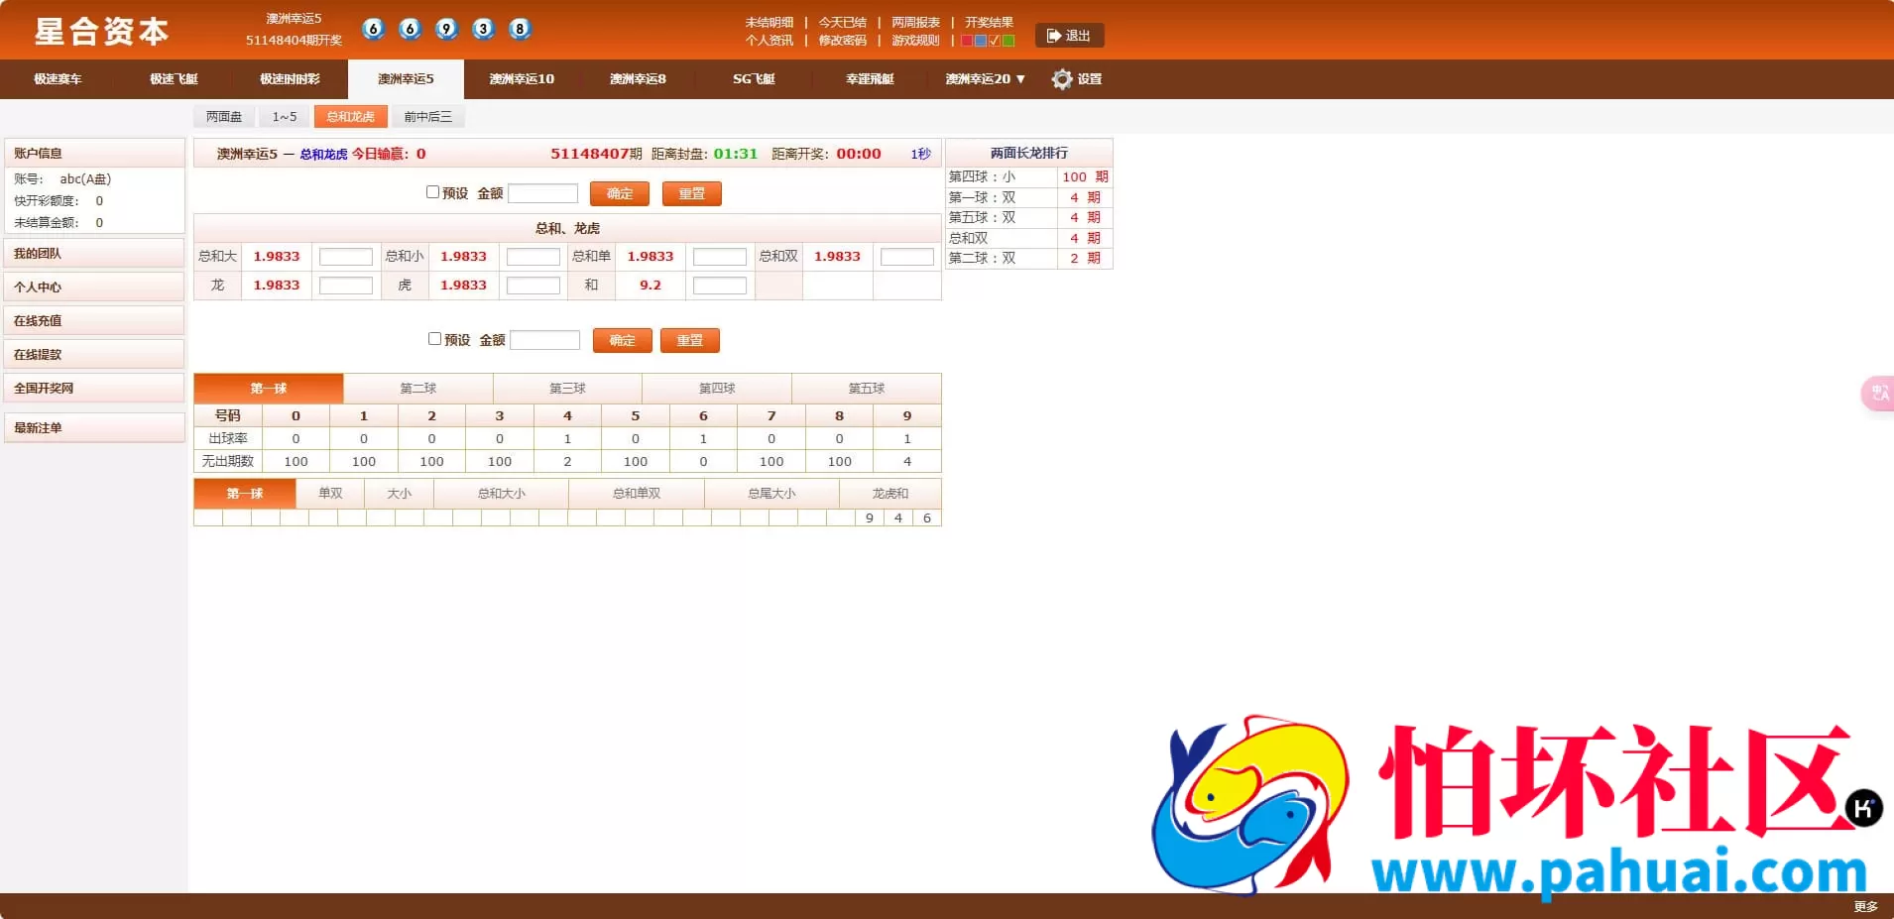This screenshot has height=919, width=1894.
Task: Select the red theme color swatch
Action: pyautogui.click(x=967, y=41)
